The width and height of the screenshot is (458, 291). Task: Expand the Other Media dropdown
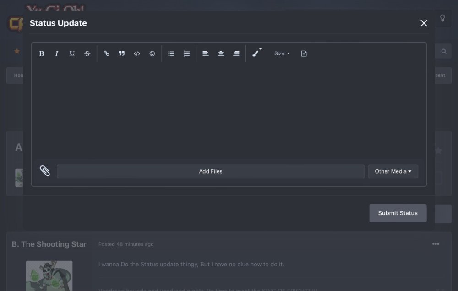[393, 171]
